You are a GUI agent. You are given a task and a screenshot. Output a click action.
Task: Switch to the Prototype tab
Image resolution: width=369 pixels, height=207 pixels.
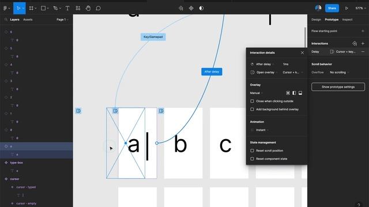pos(332,20)
